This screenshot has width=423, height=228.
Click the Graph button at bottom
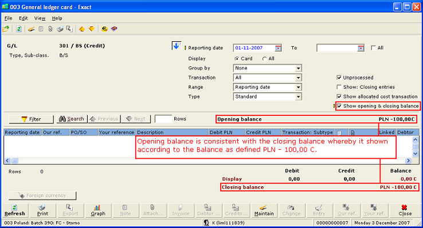pyautogui.click(x=98, y=210)
